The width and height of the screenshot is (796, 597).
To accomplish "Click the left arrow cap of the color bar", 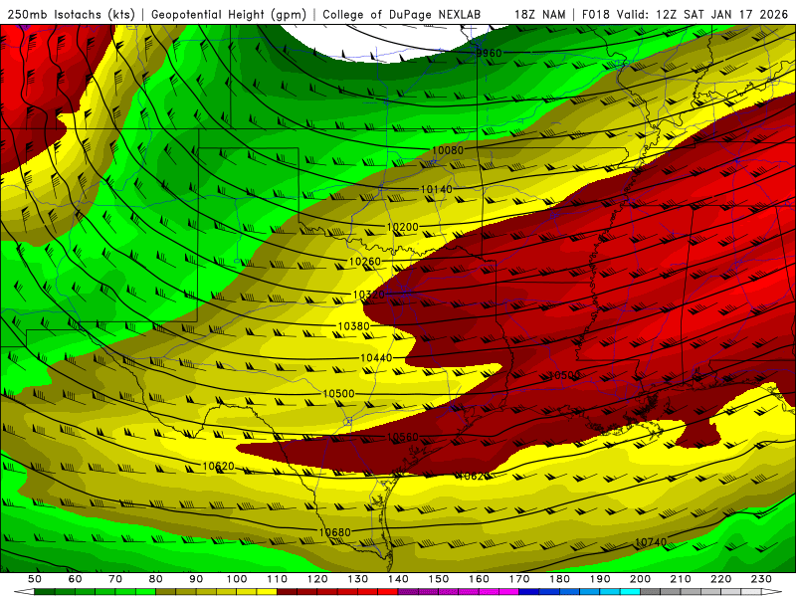I will [24, 592].
